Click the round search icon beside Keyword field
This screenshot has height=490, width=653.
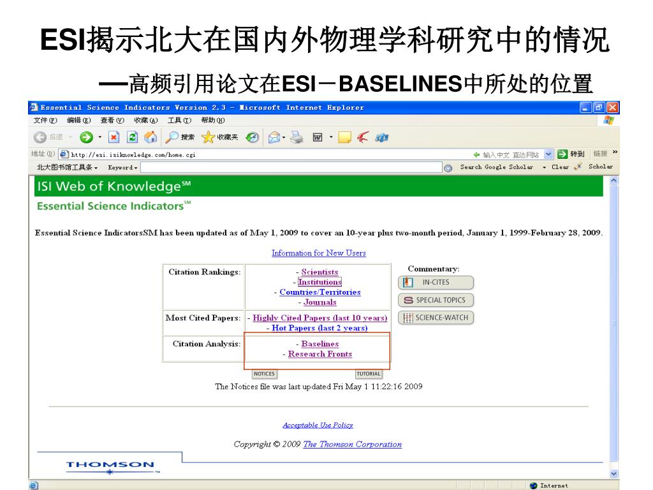point(448,168)
